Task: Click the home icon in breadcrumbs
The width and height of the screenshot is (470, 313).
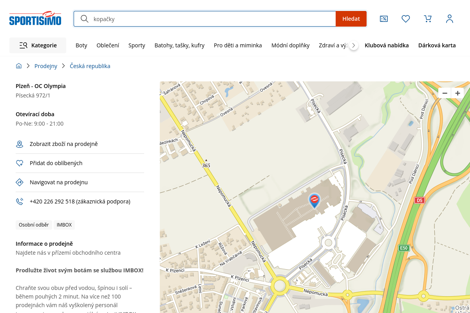Action: (19, 66)
